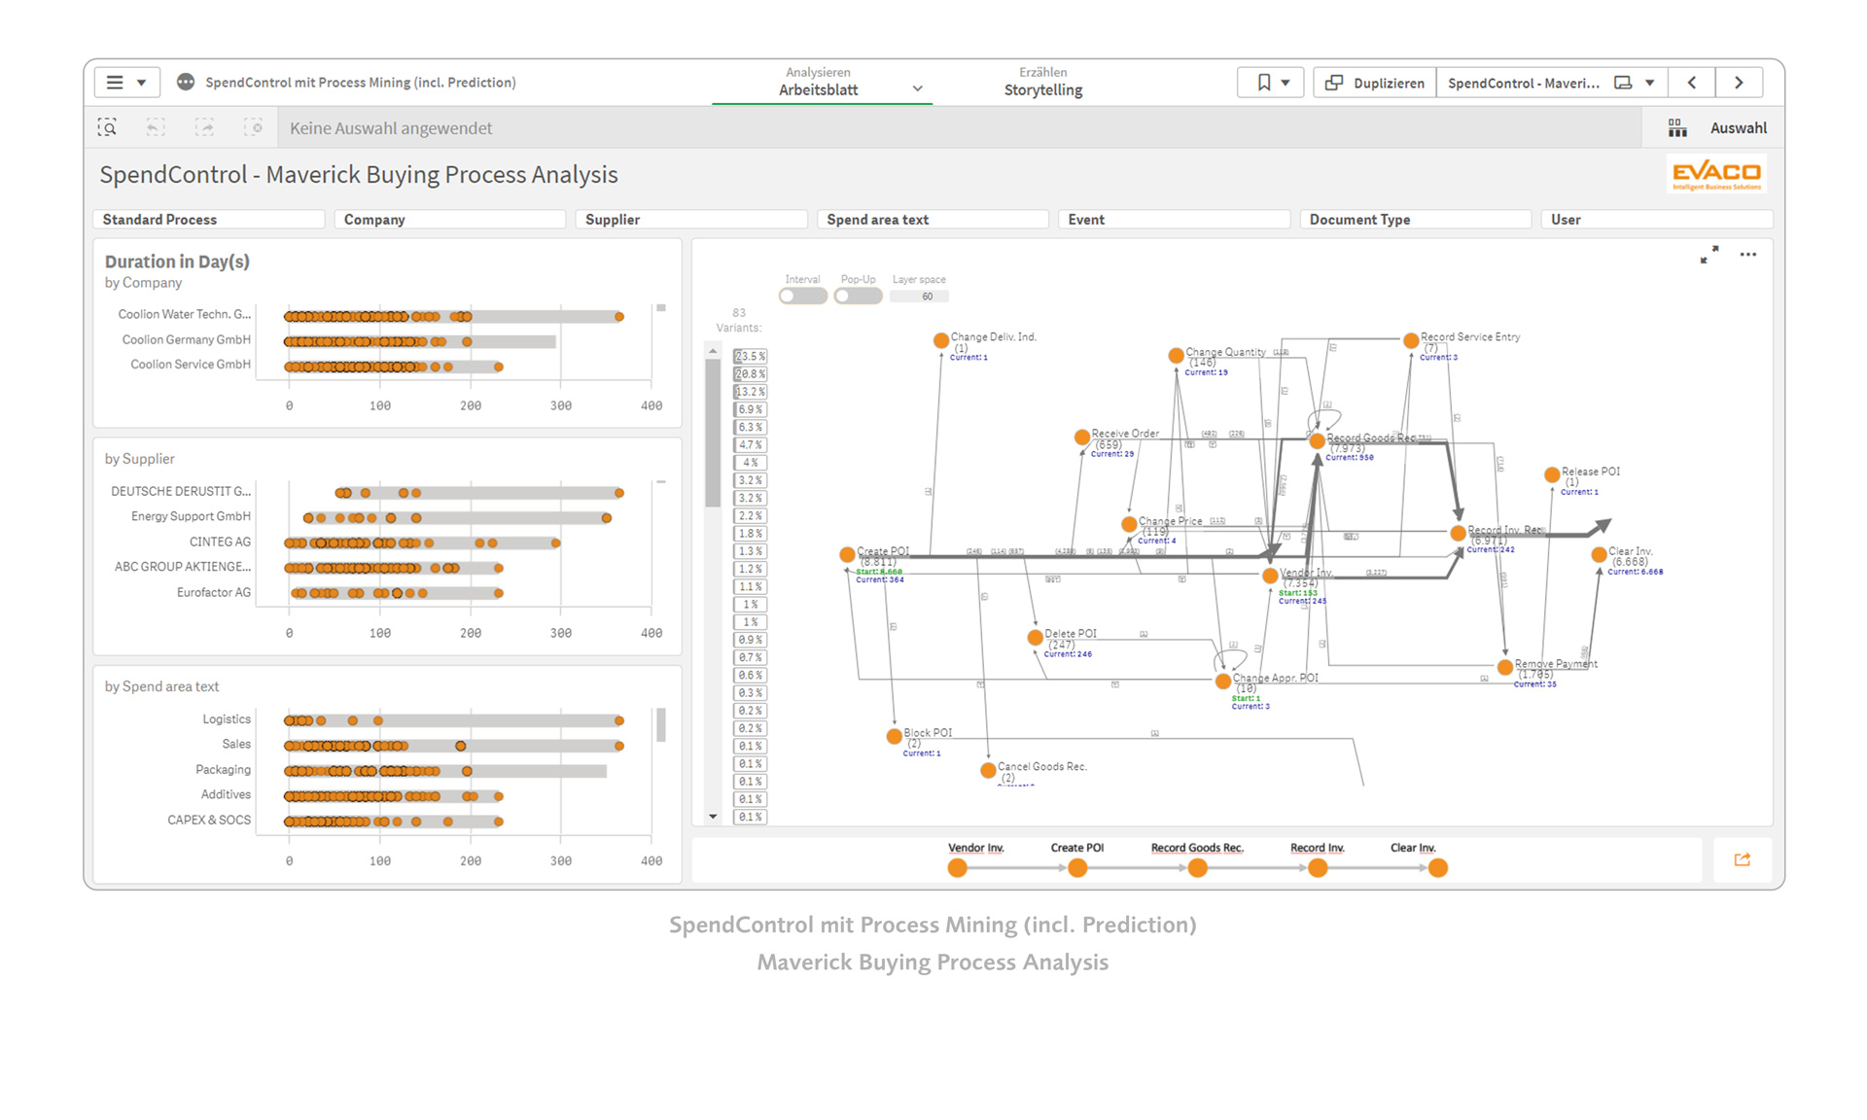Select the 23.5 % variant
Viewport: 1867px width, 1120px height.
[x=750, y=357]
